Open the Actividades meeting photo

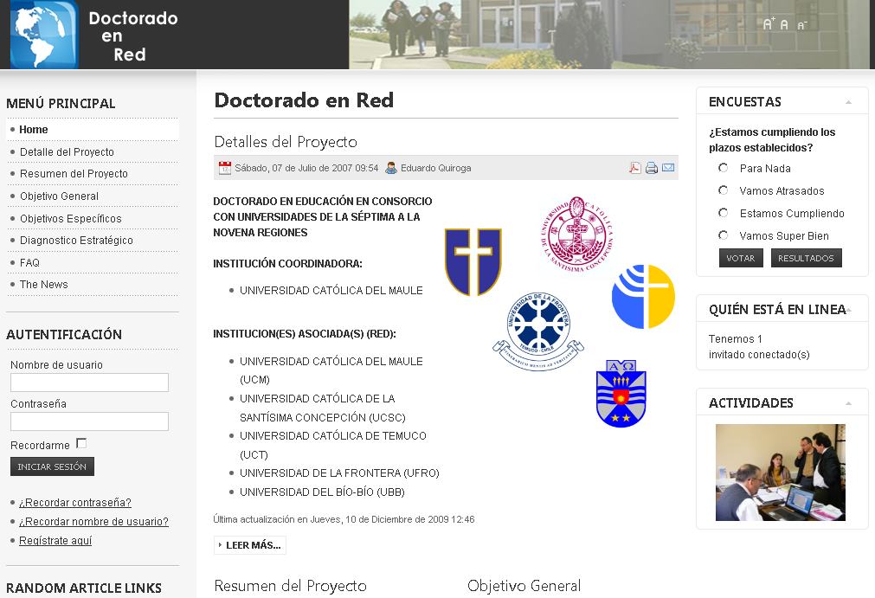pyautogui.click(x=781, y=473)
